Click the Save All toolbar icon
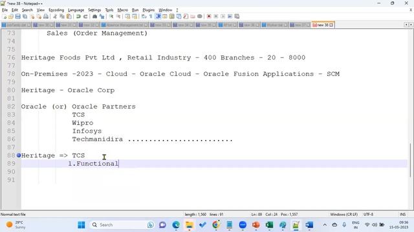The width and height of the screenshot is (414, 232). 25,17
